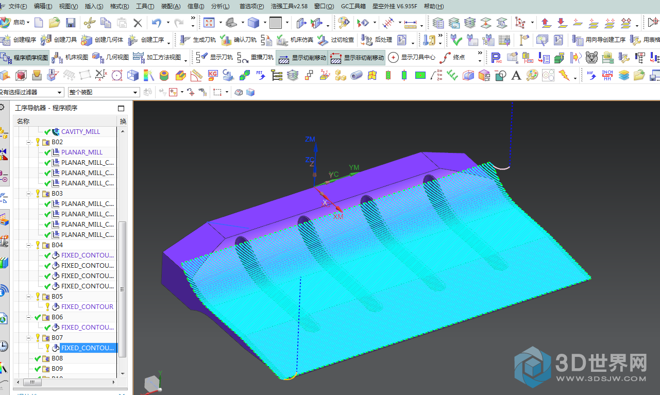
Task: Open a file using the folder icon
Action: pyautogui.click(x=55, y=23)
